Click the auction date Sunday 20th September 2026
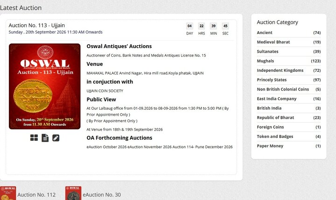The image size is (336, 200). pos(56,32)
